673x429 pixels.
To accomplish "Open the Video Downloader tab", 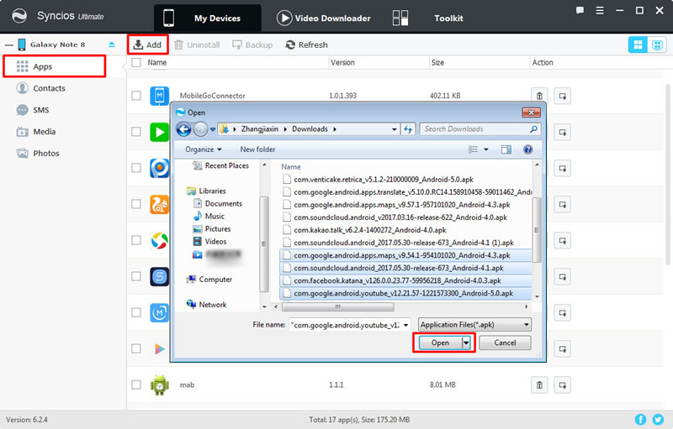I will (x=324, y=18).
